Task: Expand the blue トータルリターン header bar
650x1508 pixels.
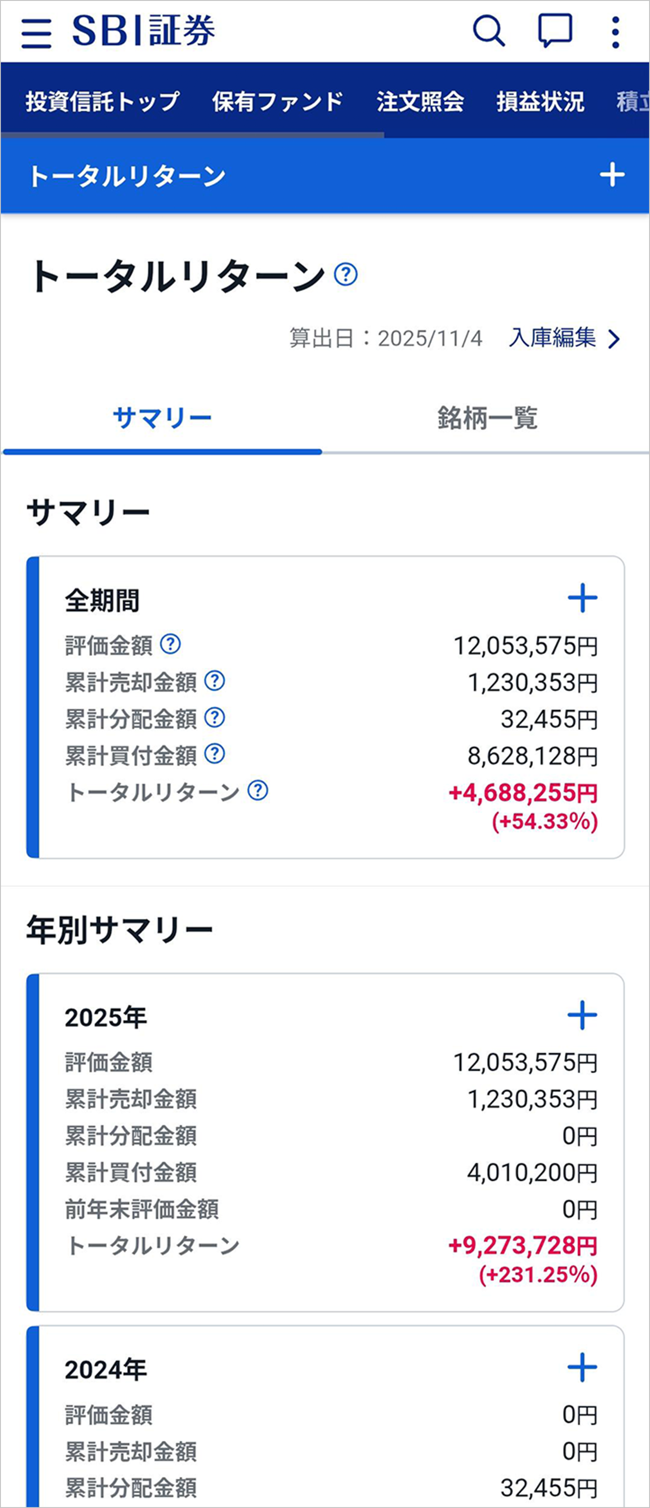Action: (x=612, y=175)
